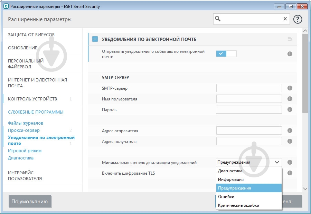Viewport: 311px width, 214px height.
Task: Open the minimal notification detail level dropdown
Action: pos(248,162)
